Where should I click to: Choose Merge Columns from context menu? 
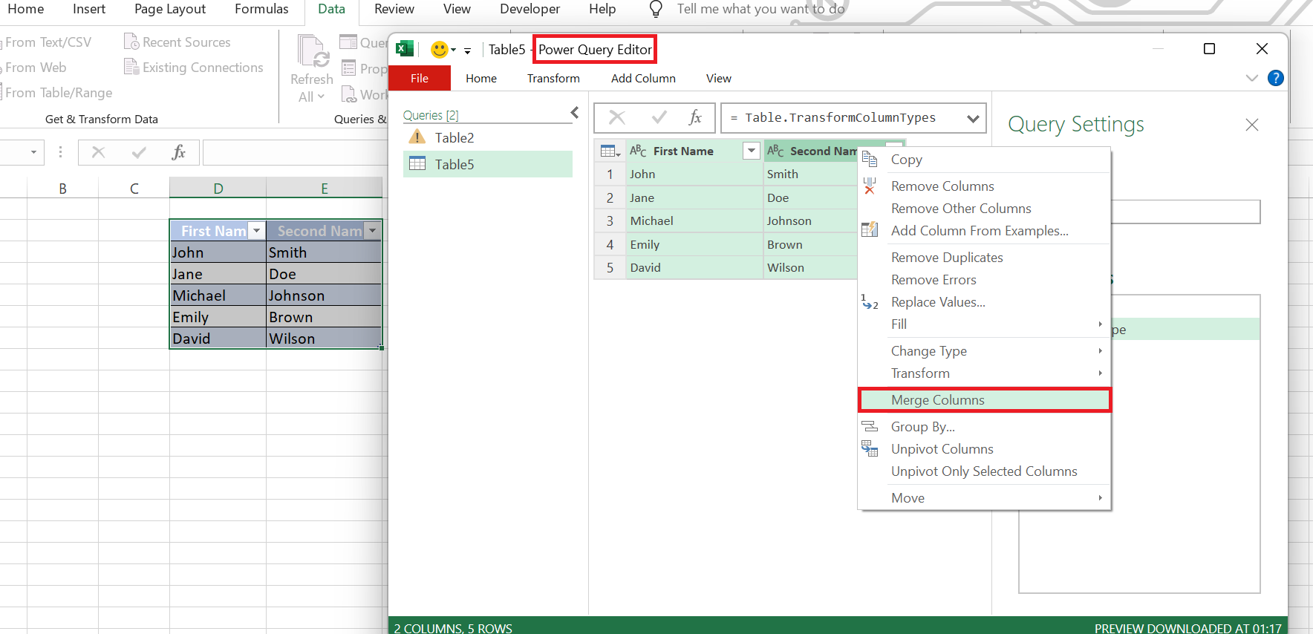click(984, 399)
